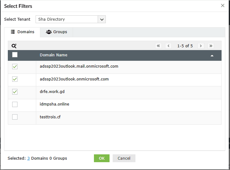Toggle the select-all domains checkbox
230x170 pixels.
coord(15,54)
